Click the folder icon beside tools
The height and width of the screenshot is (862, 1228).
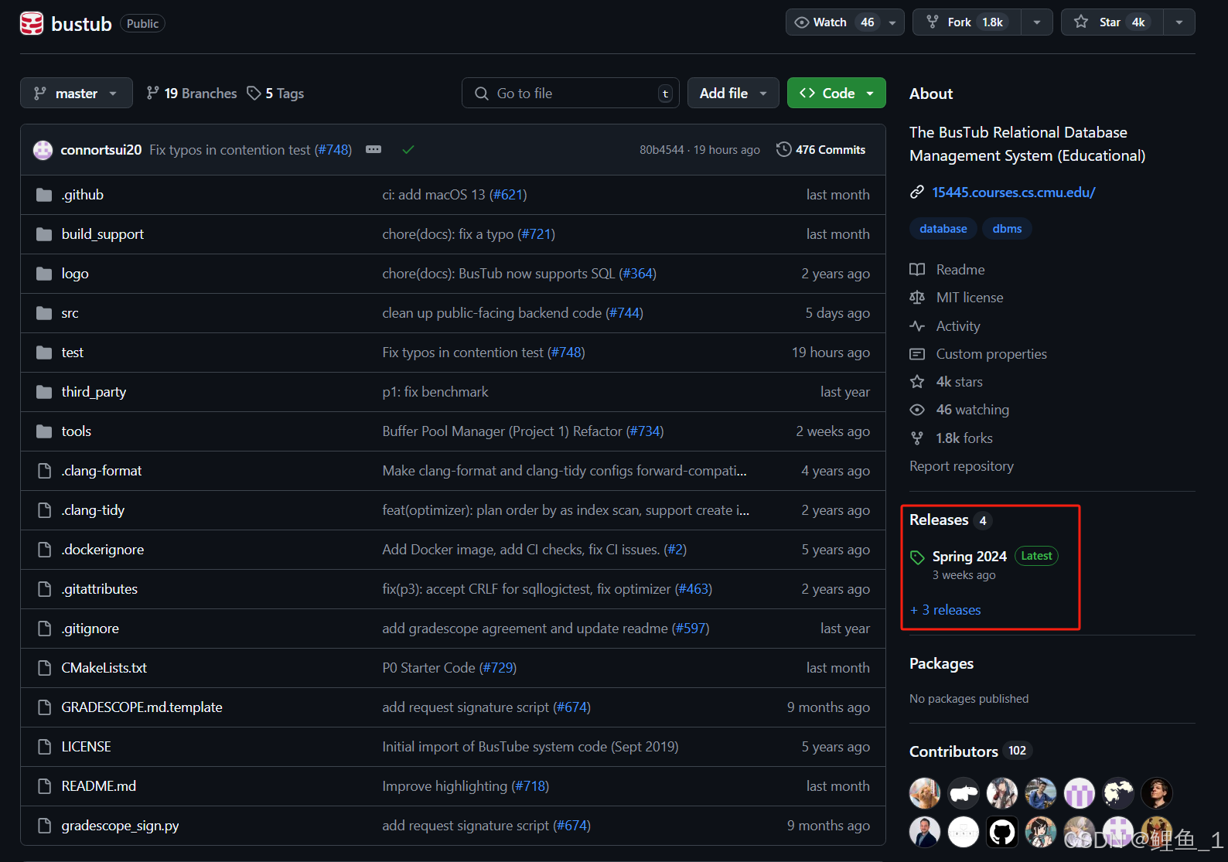[44, 431]
